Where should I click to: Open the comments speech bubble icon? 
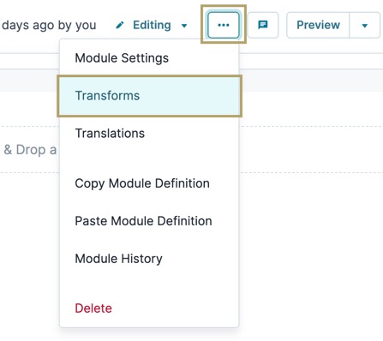(x=263, y=25)
